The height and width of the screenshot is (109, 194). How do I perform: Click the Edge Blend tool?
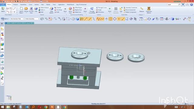click(52, 10)
